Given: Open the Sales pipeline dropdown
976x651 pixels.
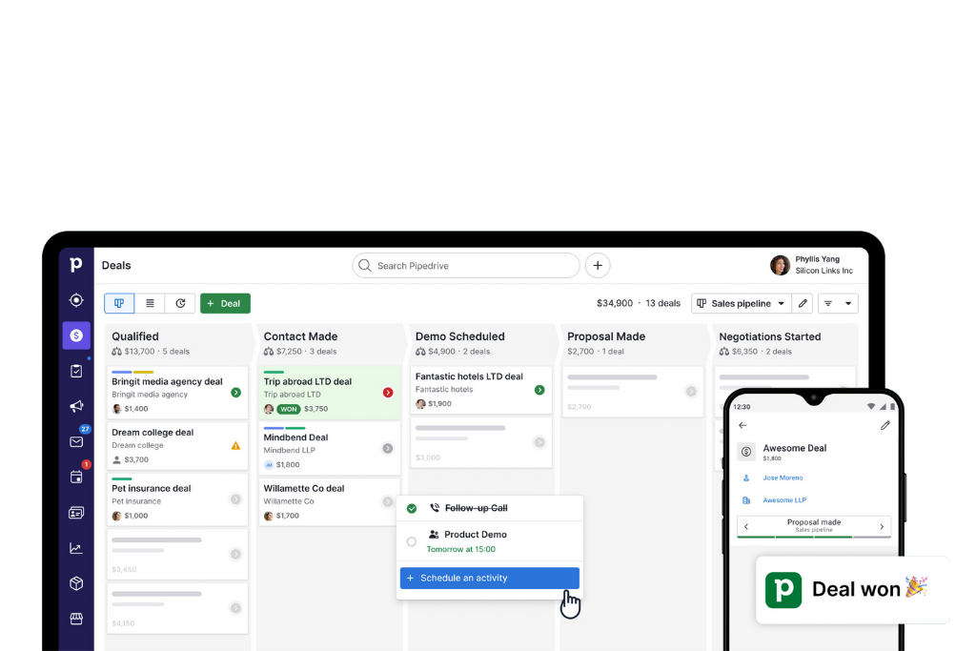Looking at the screenshot, I should click(742, 303).
